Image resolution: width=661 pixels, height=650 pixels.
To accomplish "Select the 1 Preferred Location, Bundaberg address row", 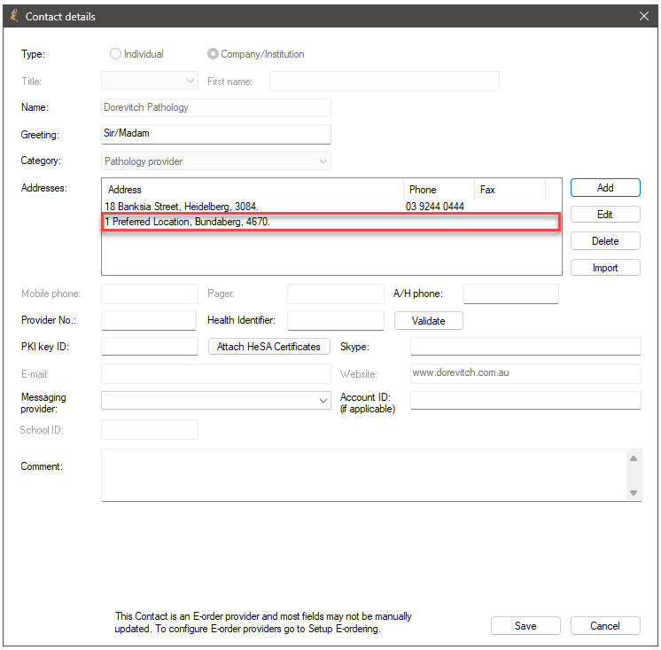I will pyautogui.click(x=331, y=222).
